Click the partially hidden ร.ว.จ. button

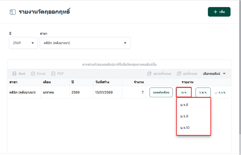click(x=222, y=92)
